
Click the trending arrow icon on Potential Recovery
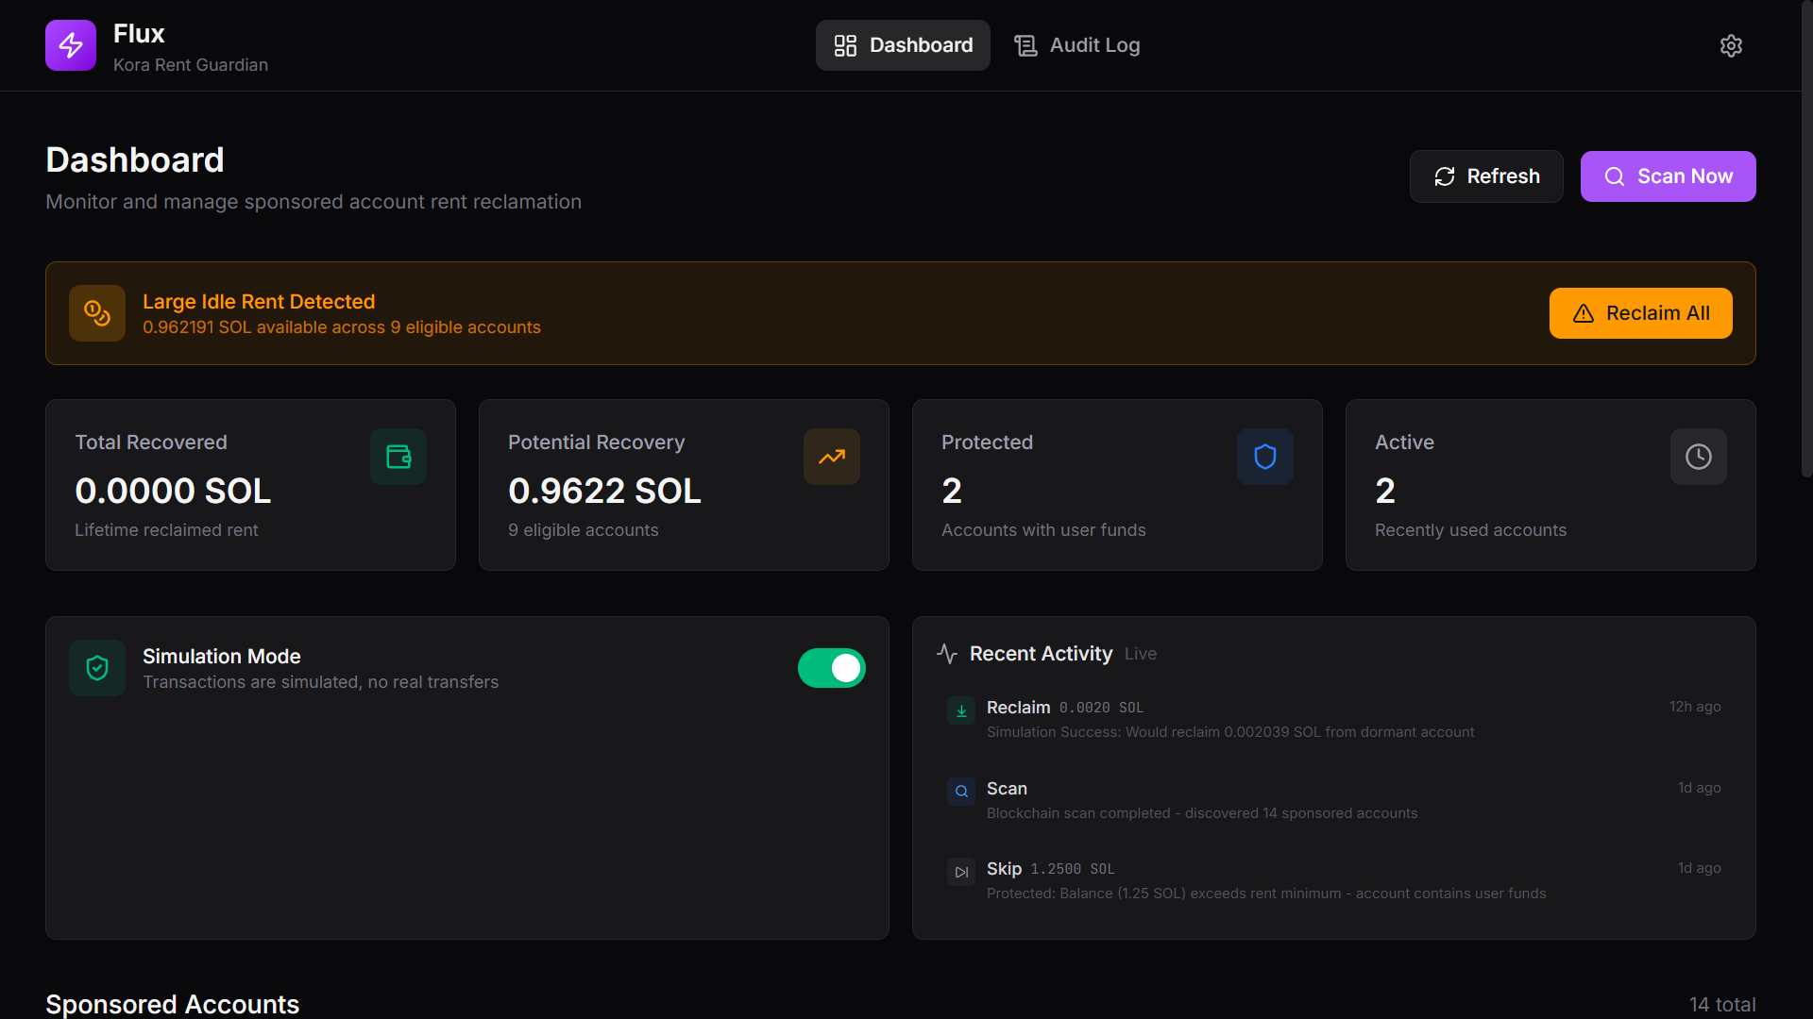click(x=831, y=457)
